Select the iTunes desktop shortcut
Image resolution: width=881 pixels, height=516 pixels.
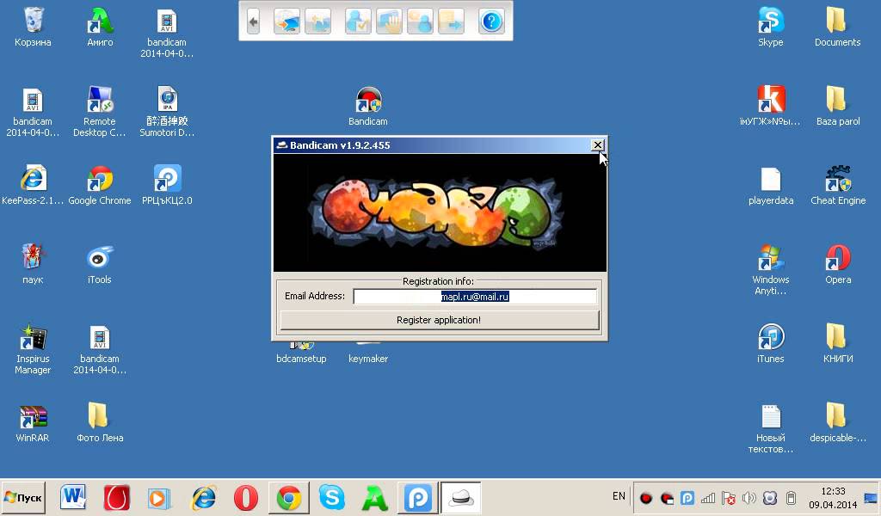pyautogui.click(x=770, y=344)
